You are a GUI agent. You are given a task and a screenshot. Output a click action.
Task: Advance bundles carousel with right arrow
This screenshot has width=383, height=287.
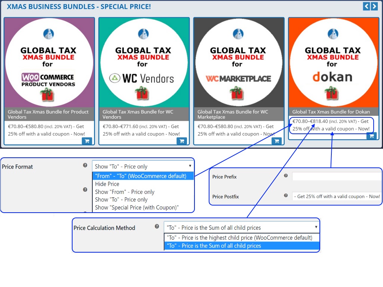click(x=374, y=6)
